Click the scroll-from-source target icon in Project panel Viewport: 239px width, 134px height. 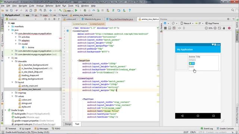45,19
